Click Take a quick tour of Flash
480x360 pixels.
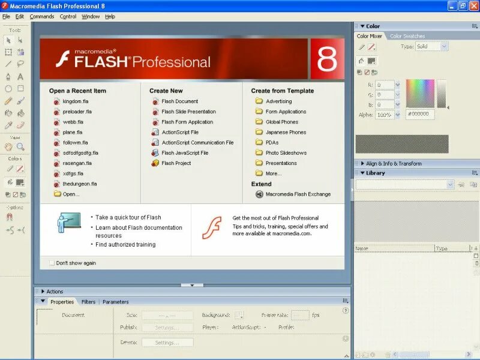(x=128, y=217)
